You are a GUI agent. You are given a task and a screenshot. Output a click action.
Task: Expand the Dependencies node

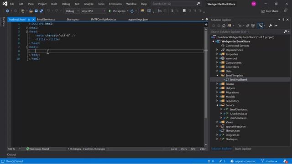click(x=217, y=50)
